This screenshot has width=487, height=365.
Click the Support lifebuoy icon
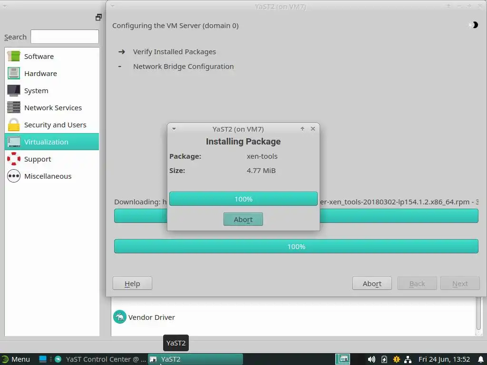pyautogui.click(x=14, y=159)
